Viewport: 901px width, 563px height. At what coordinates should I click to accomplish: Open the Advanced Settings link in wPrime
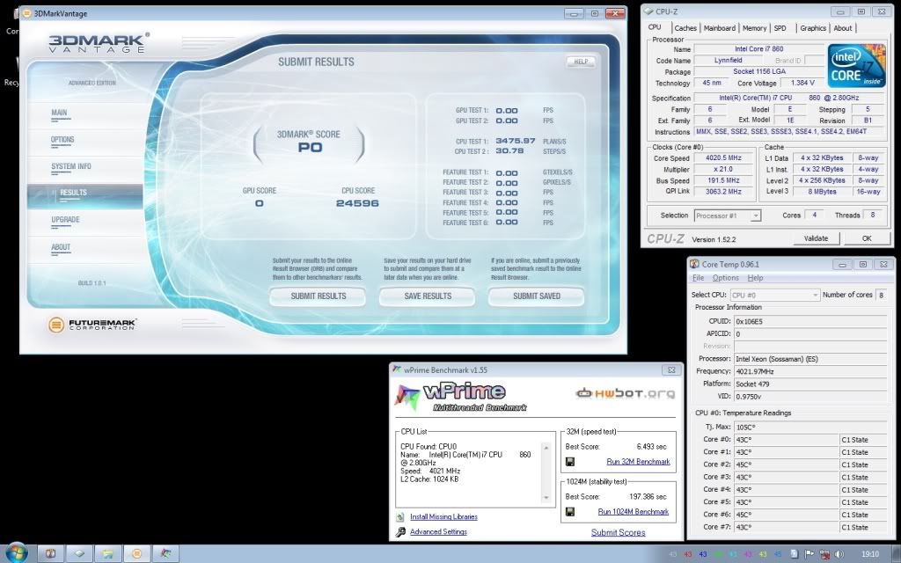pyautogui.click(x=438, y=532)
